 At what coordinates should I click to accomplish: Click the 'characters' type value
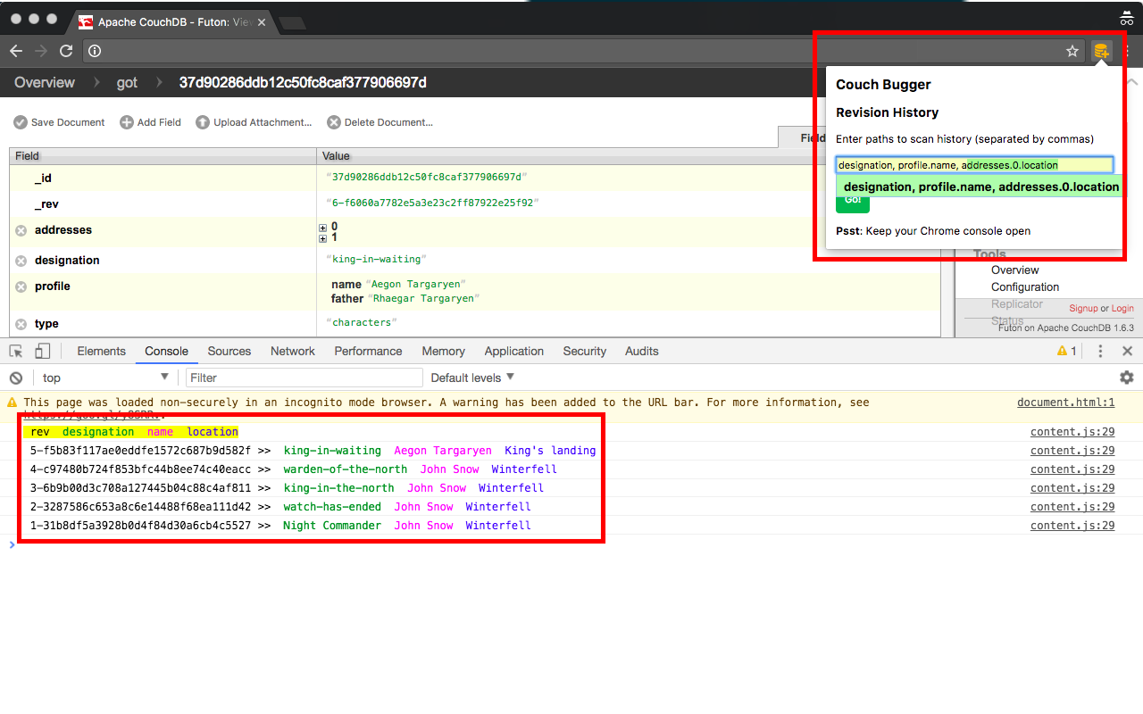pyautogui.click(x=363, y=323)
